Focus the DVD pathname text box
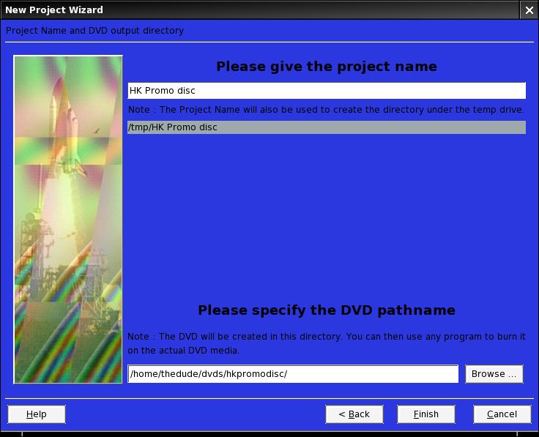The height and width of the screenshot is (437, 539). tap(293, 374)
